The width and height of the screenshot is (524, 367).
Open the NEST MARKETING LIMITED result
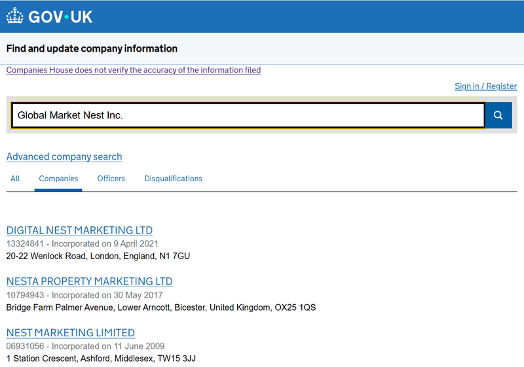71,332
